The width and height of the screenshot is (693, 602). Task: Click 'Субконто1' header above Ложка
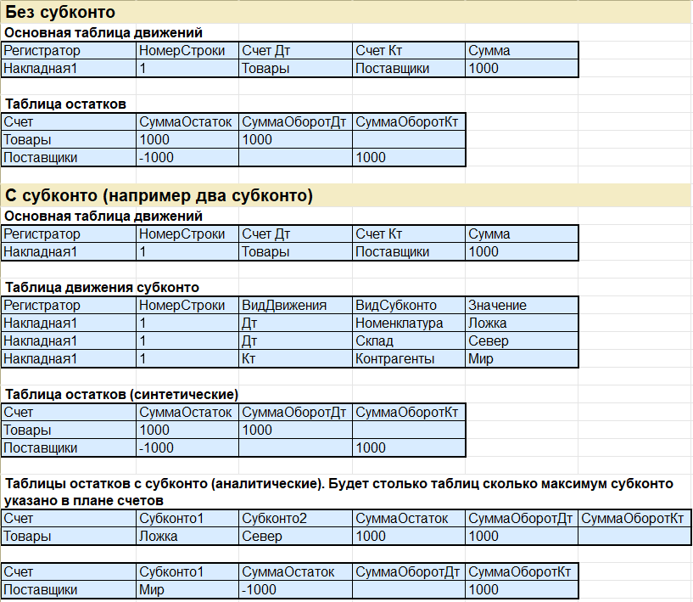point(187,519)
